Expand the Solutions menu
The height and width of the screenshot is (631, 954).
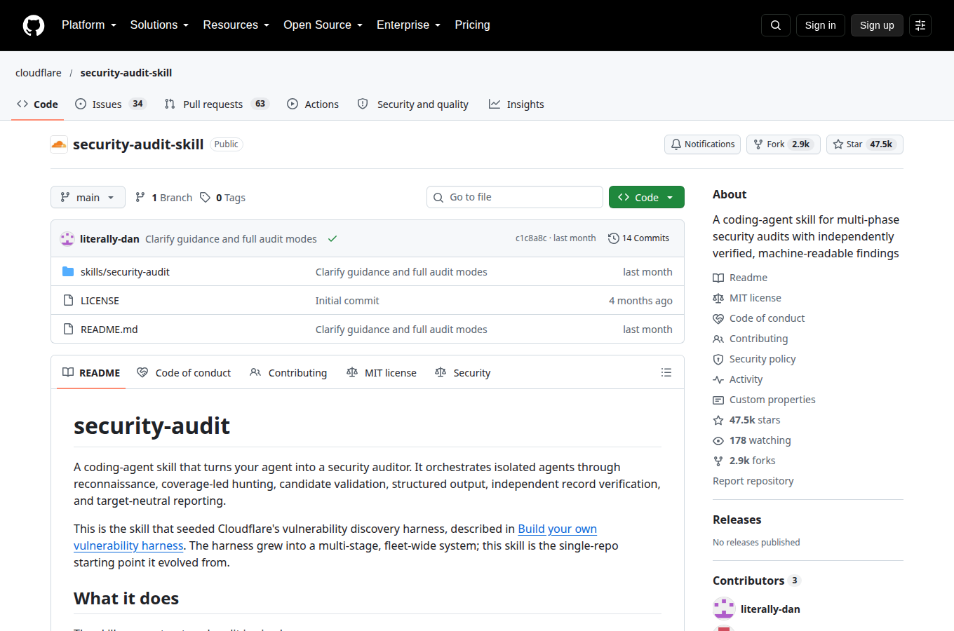tap(159, 25)
